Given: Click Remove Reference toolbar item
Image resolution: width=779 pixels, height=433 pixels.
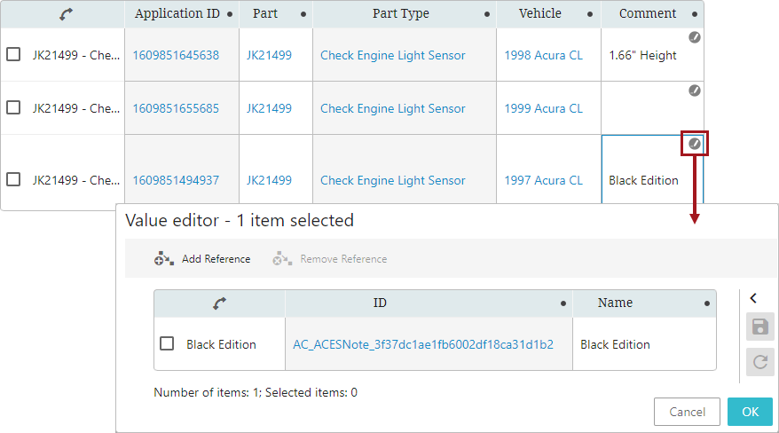Looking at the screenshot, I should click(330, 259).
